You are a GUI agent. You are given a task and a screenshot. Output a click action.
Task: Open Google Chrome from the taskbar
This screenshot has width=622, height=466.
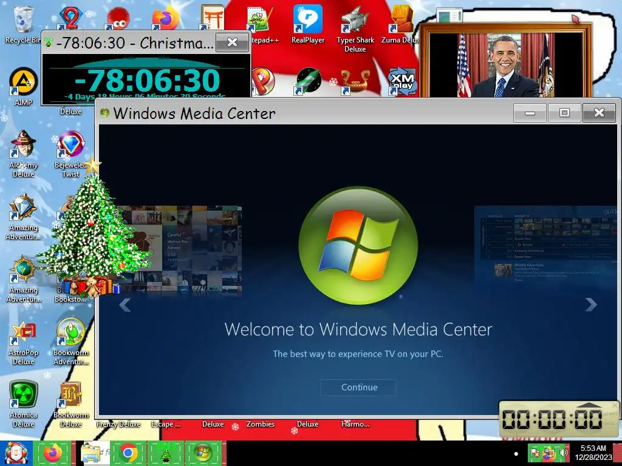128,453
